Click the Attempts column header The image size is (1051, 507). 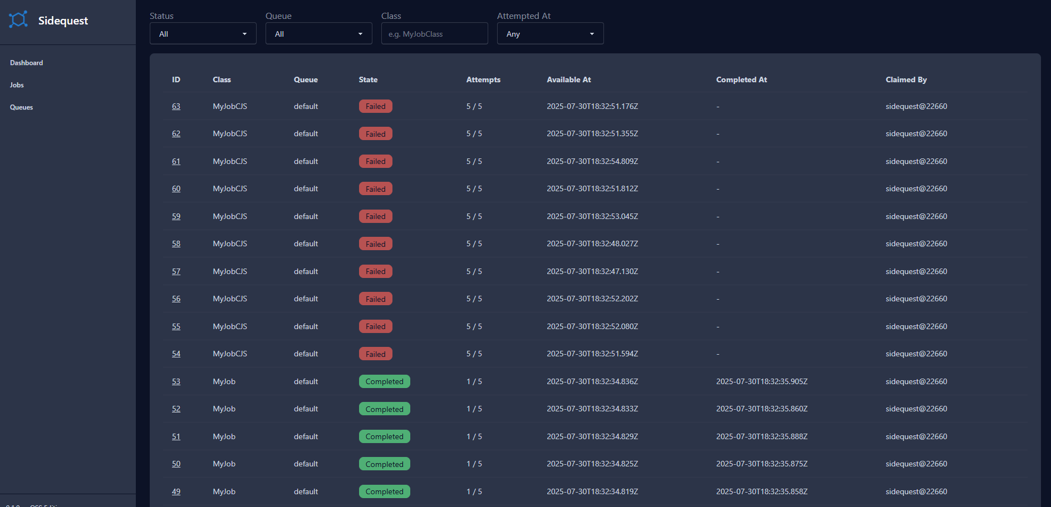point(483,79)
